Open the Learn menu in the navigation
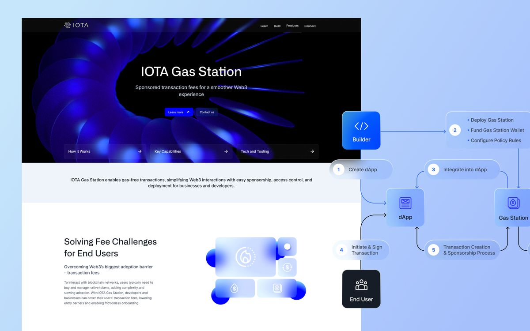 [264, 26]
